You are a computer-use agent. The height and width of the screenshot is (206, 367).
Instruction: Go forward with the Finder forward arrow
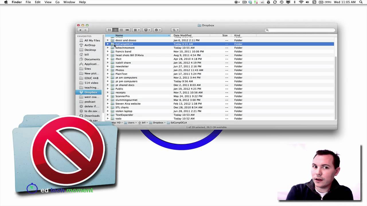point(85,30)
